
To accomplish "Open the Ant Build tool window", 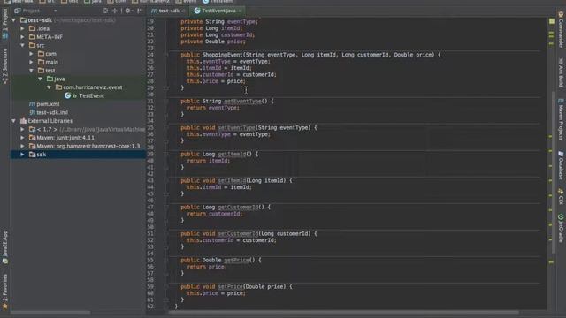I will coord(561,72).
